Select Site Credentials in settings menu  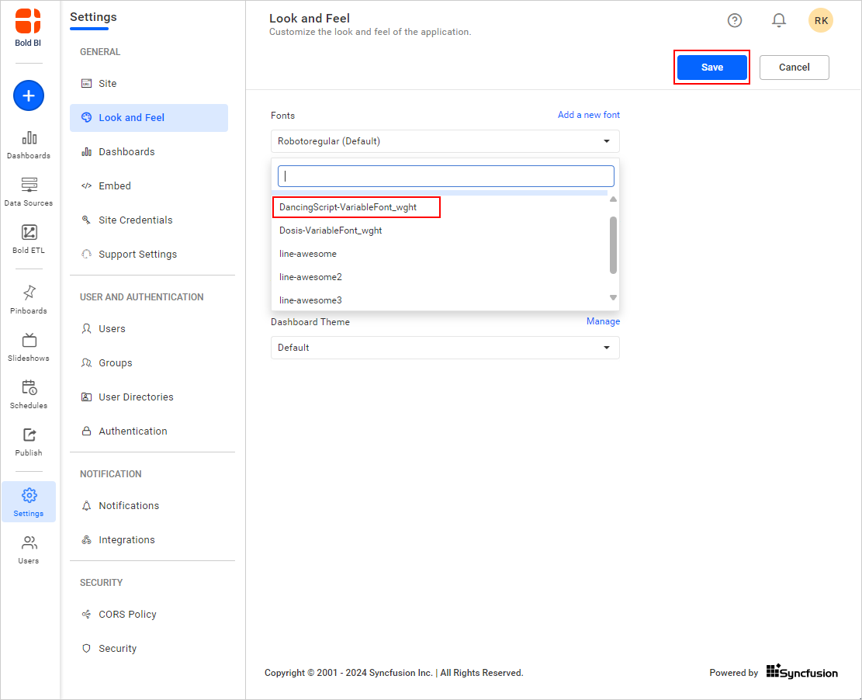[135, 220]
